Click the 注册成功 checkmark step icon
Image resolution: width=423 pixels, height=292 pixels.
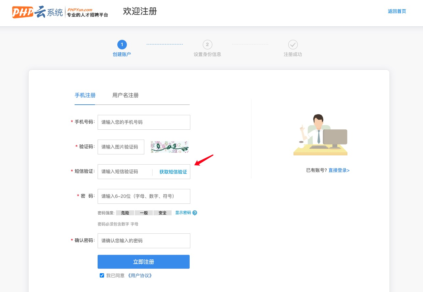[293, 44]
